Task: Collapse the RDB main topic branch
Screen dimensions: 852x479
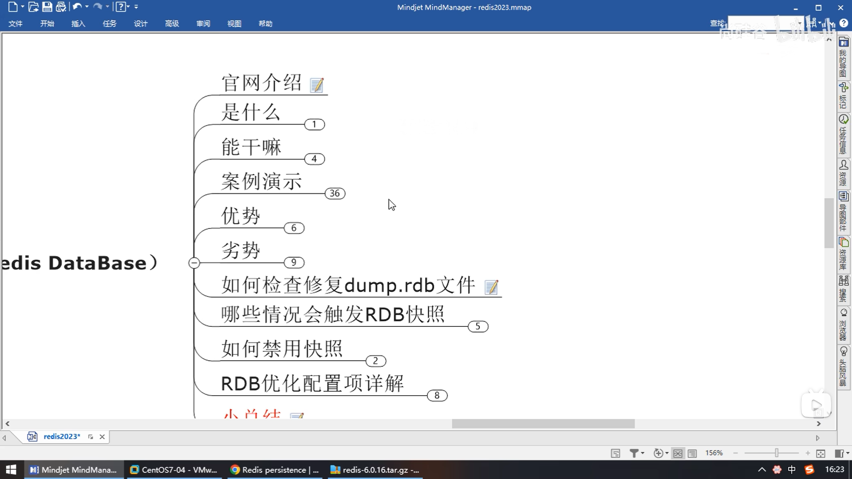Action: tap(194, 263)
